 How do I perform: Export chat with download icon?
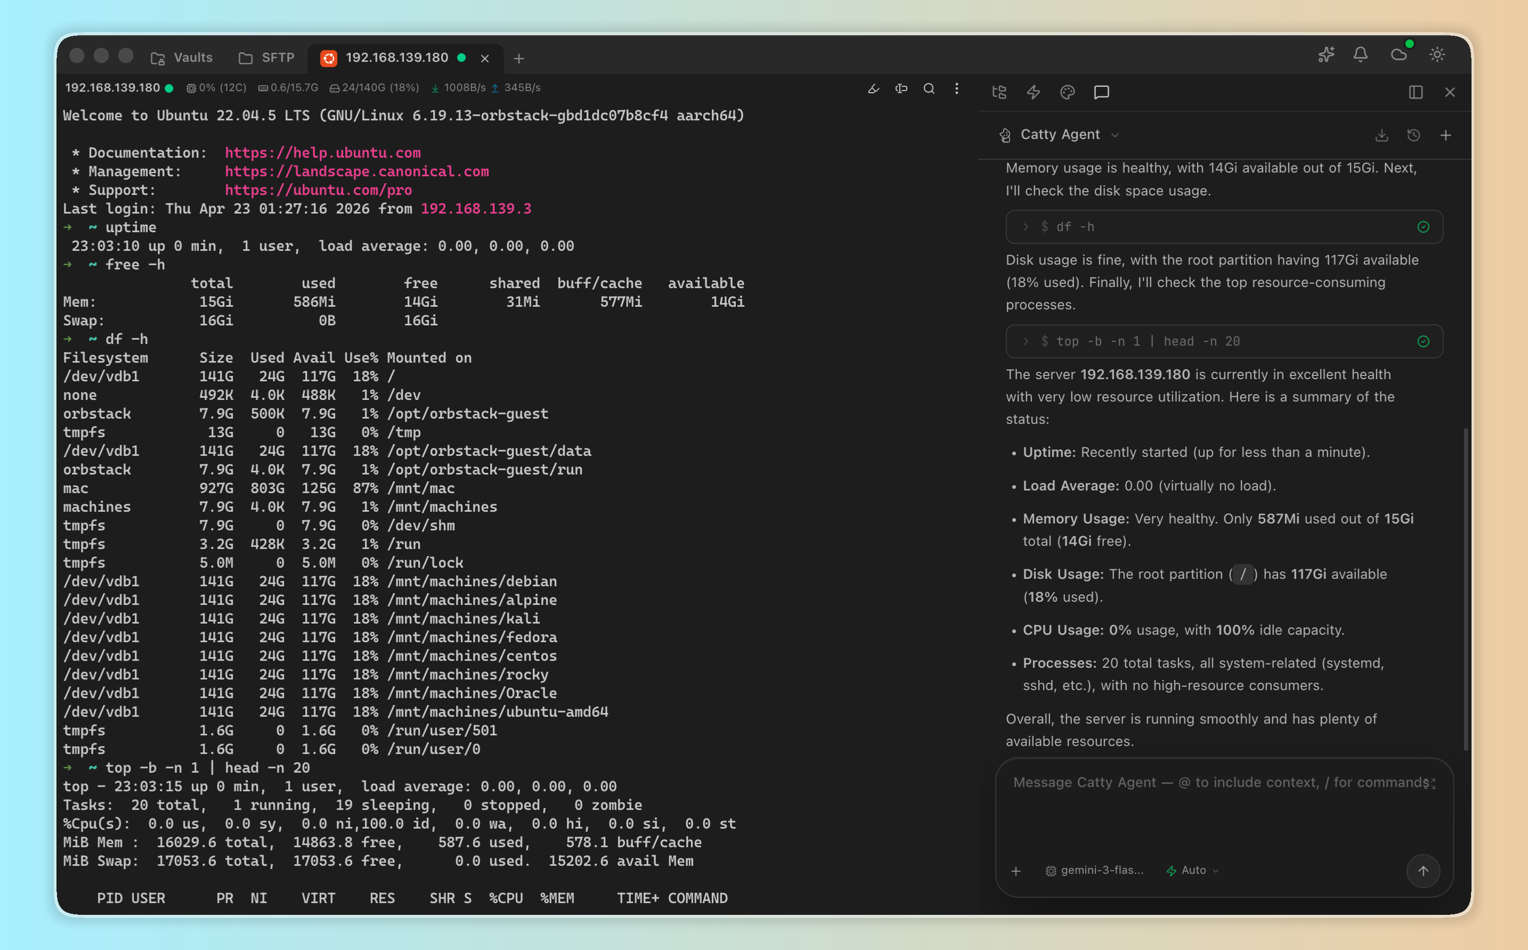tap(1381, 135)
